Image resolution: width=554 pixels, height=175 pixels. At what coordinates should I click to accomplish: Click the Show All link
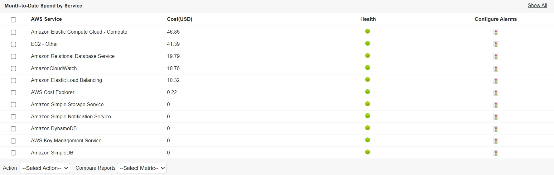point(537,6)
